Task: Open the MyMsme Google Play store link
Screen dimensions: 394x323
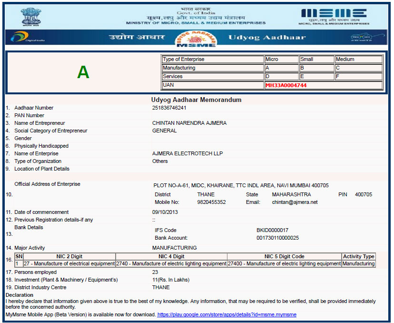Action: pos(227,314)
